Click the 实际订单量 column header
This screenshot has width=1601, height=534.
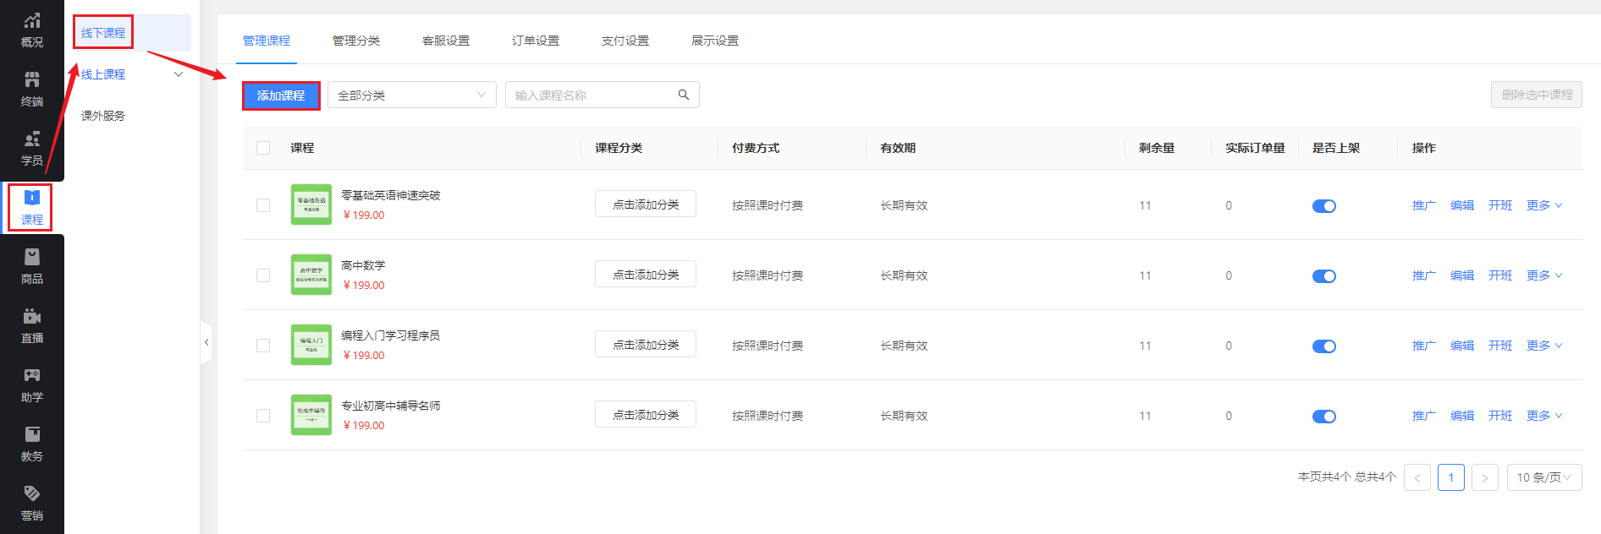[x=1255, y=148]
